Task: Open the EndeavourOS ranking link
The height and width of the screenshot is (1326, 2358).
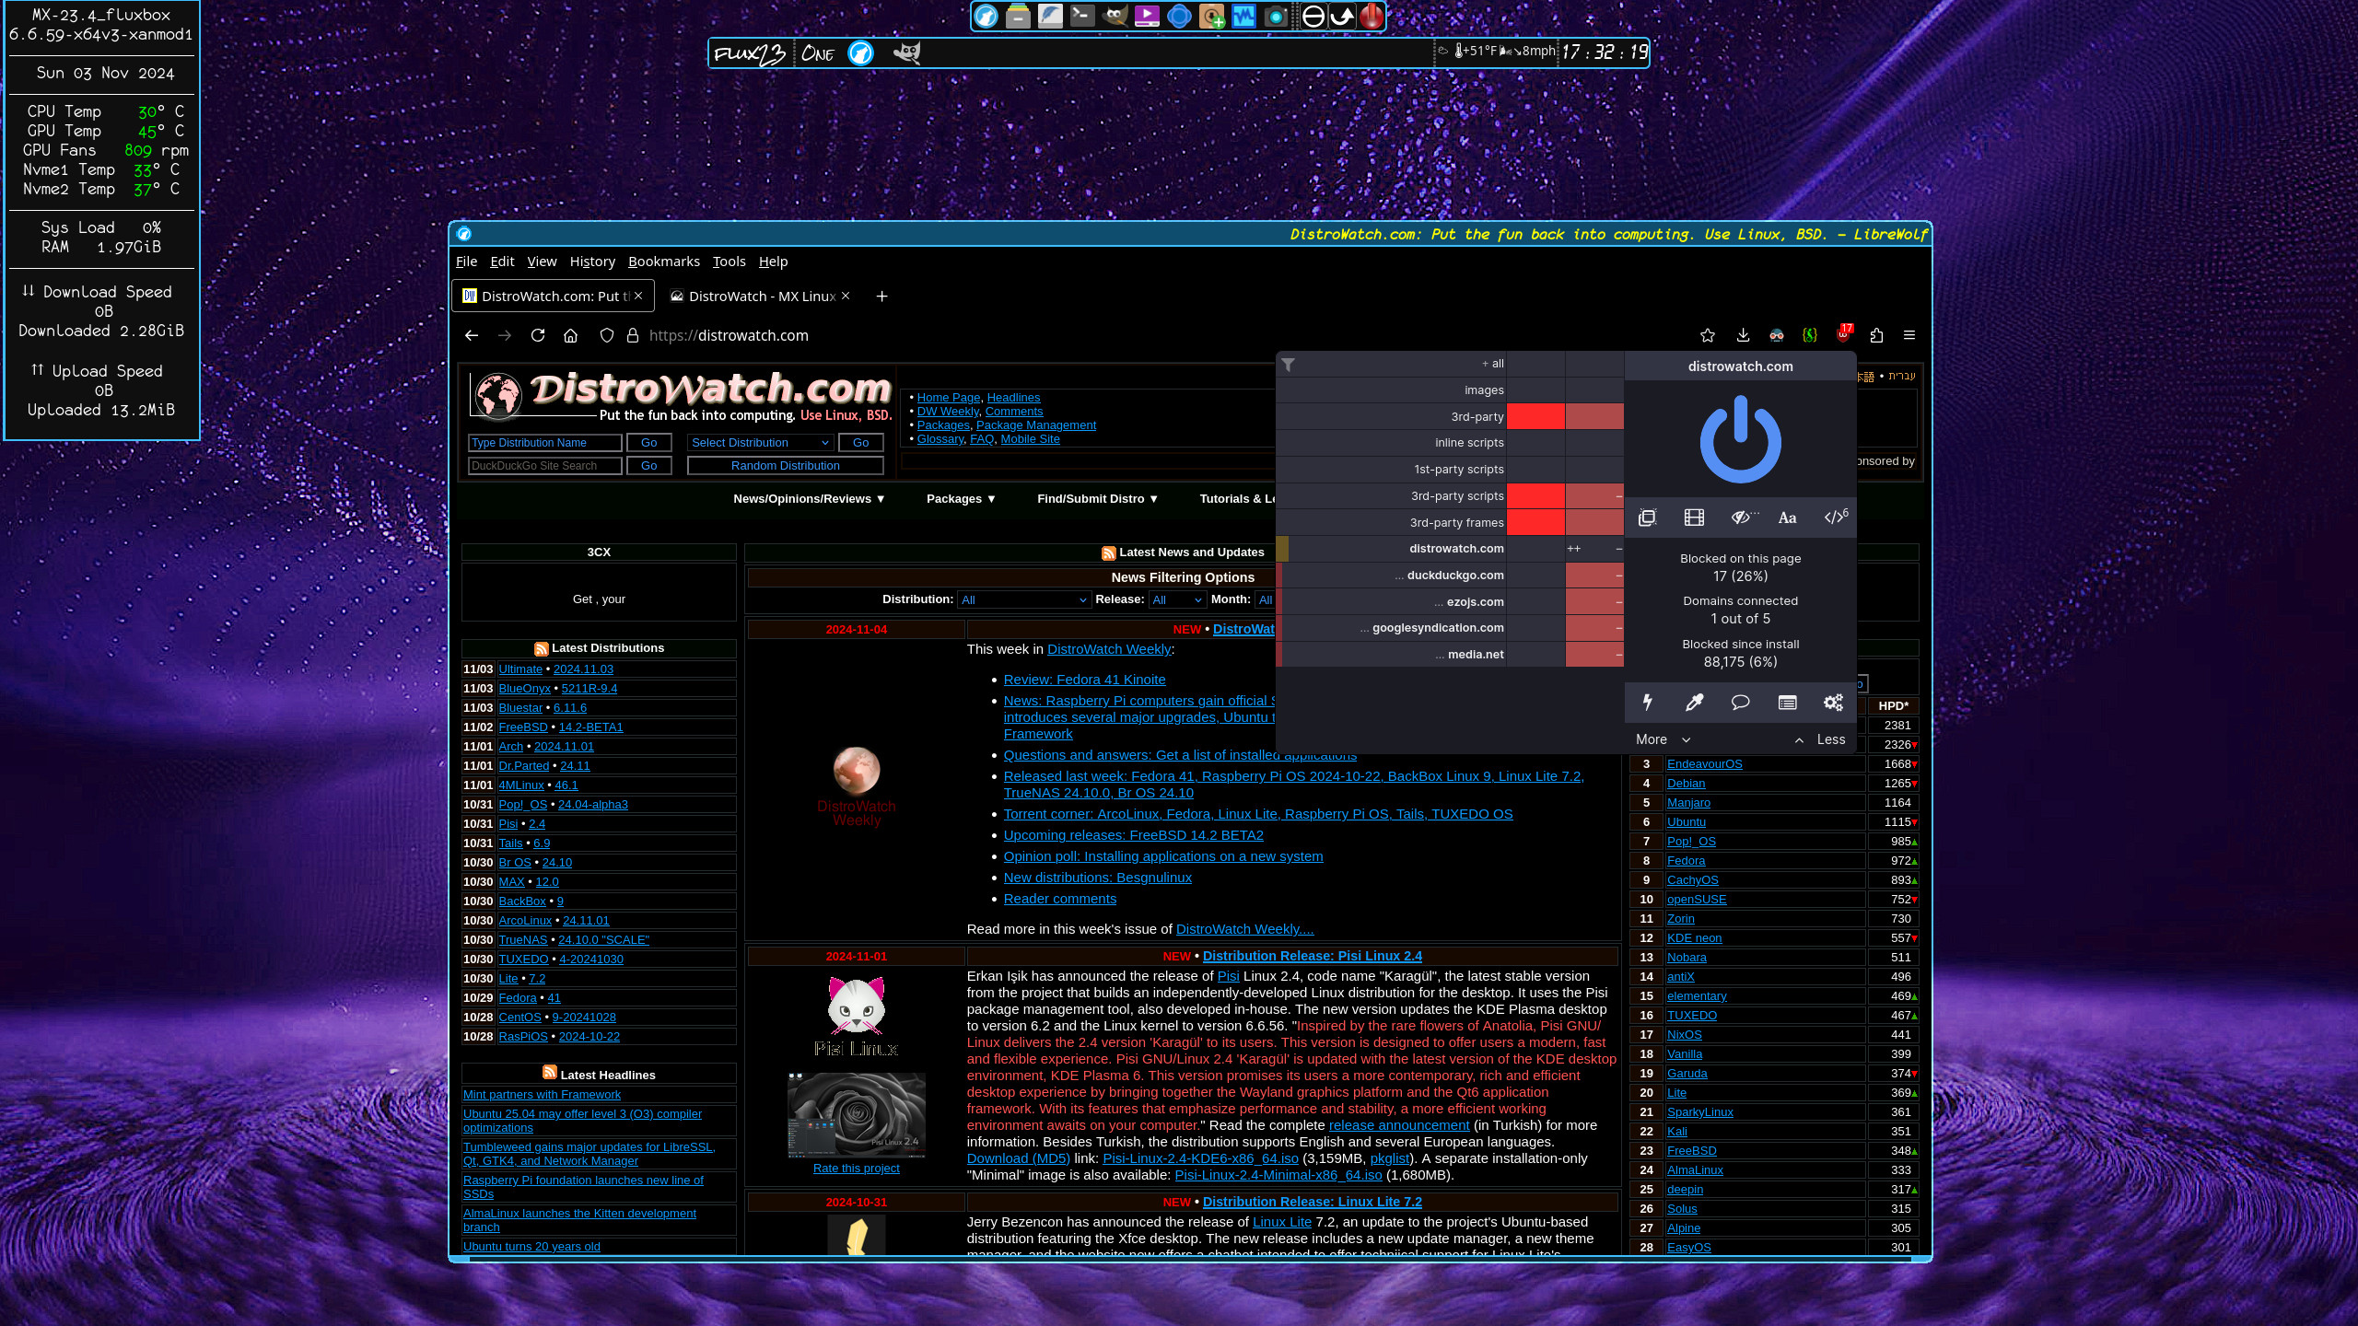Action: point(1704,764)
